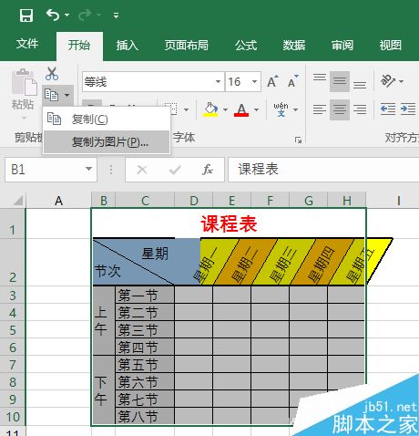Click the Select All corner triangle

(x=17, y=201)
